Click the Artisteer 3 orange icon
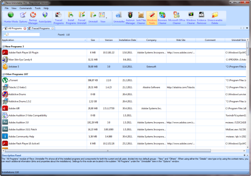Screen dimensions: 251x176 click(5, 66)
